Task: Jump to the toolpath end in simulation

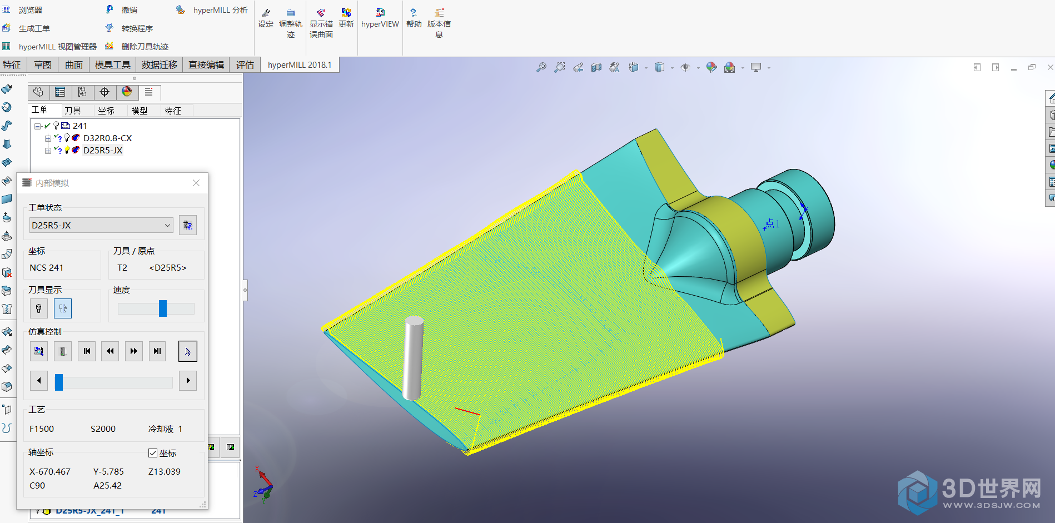Action: [x=157, y=351]
